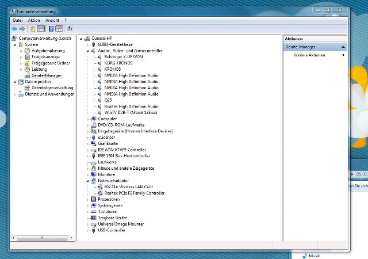Click the Realtek PCIe FE Family Controller icon
The image size is (368, 259).
(100, 193)
